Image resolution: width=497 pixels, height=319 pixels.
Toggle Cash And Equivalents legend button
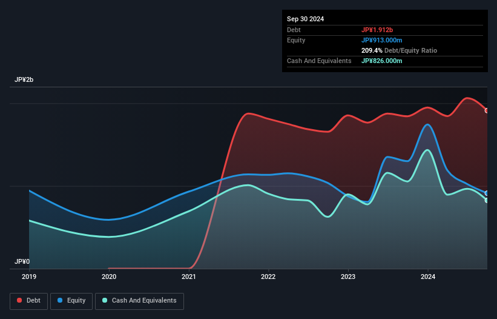point(139,301)
